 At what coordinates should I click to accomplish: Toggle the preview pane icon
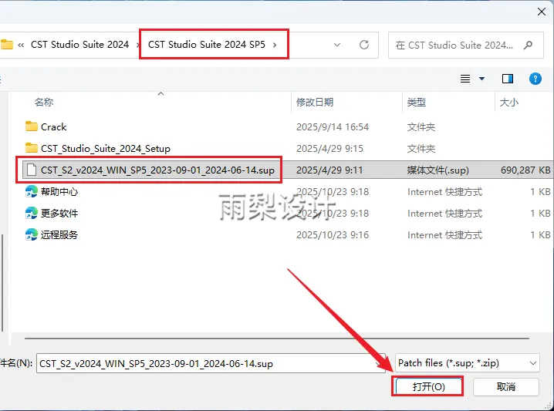508,79
